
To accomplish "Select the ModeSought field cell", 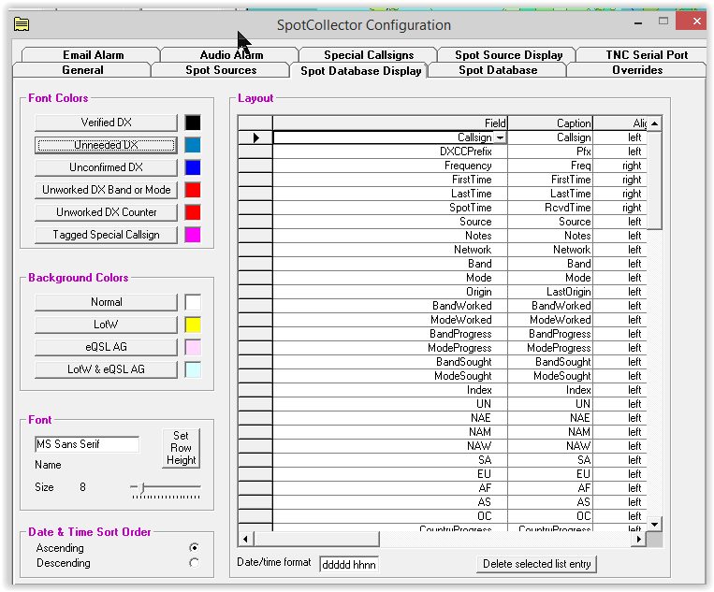I will [x=390, y=376].
